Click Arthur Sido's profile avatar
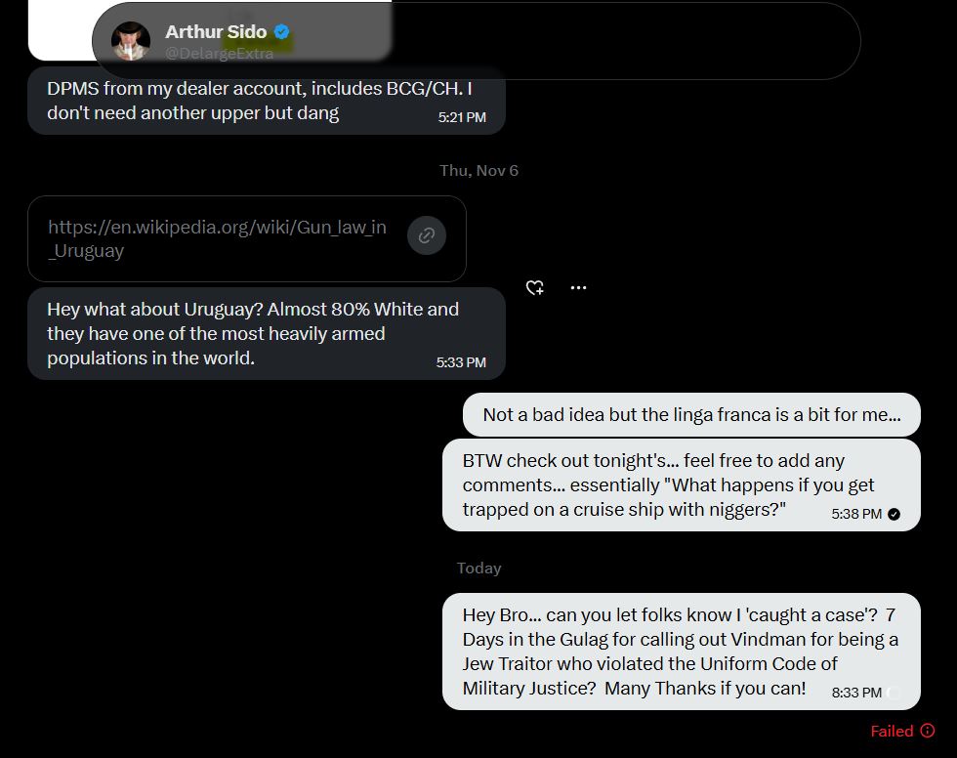957x758 pixels. (x=131, y=41)
